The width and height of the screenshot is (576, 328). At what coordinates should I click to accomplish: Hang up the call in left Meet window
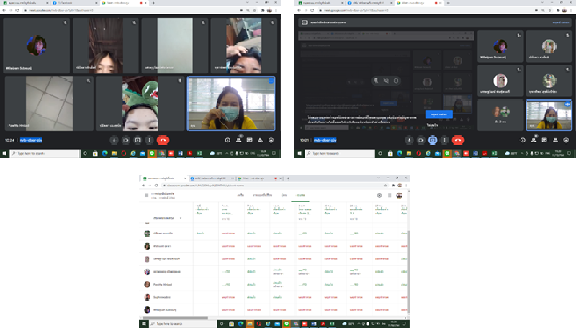click(163, 140)
